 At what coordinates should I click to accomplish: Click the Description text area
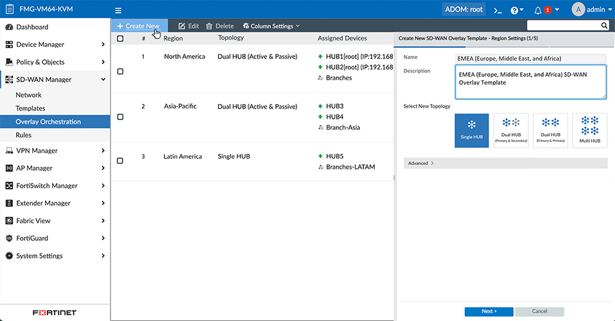(x=531, y=82)
